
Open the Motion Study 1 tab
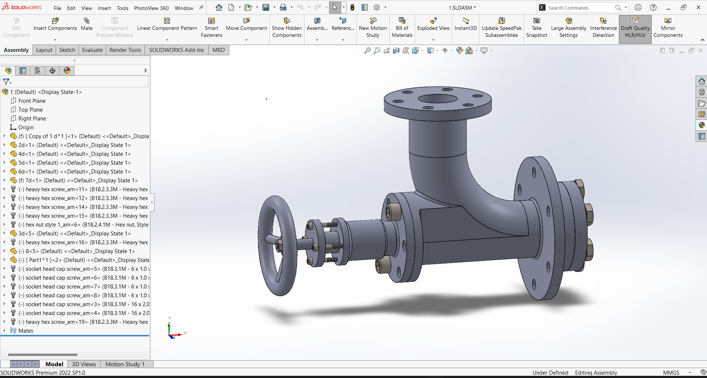[125, 364]
